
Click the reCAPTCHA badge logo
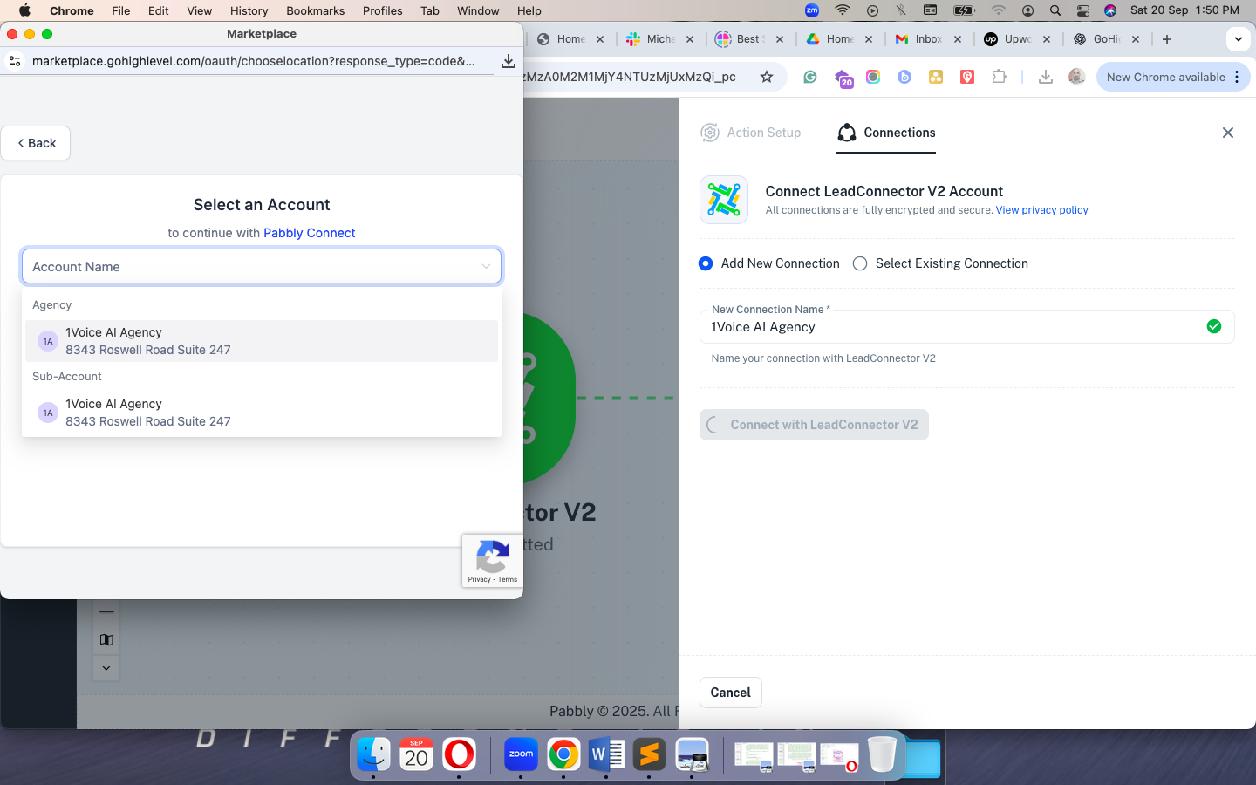tap(492, 556)
